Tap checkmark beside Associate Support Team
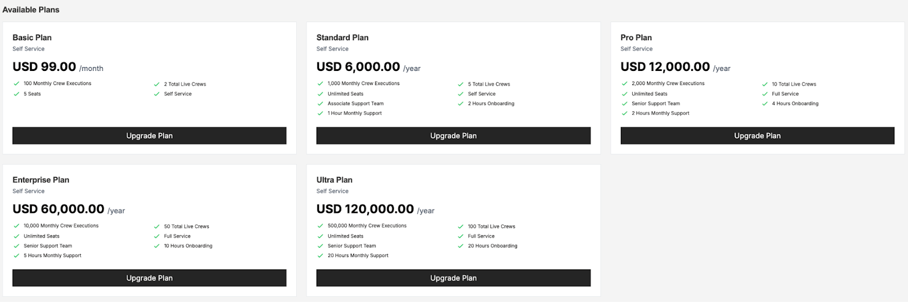908x302 pixels. click(x=321, y=103)
